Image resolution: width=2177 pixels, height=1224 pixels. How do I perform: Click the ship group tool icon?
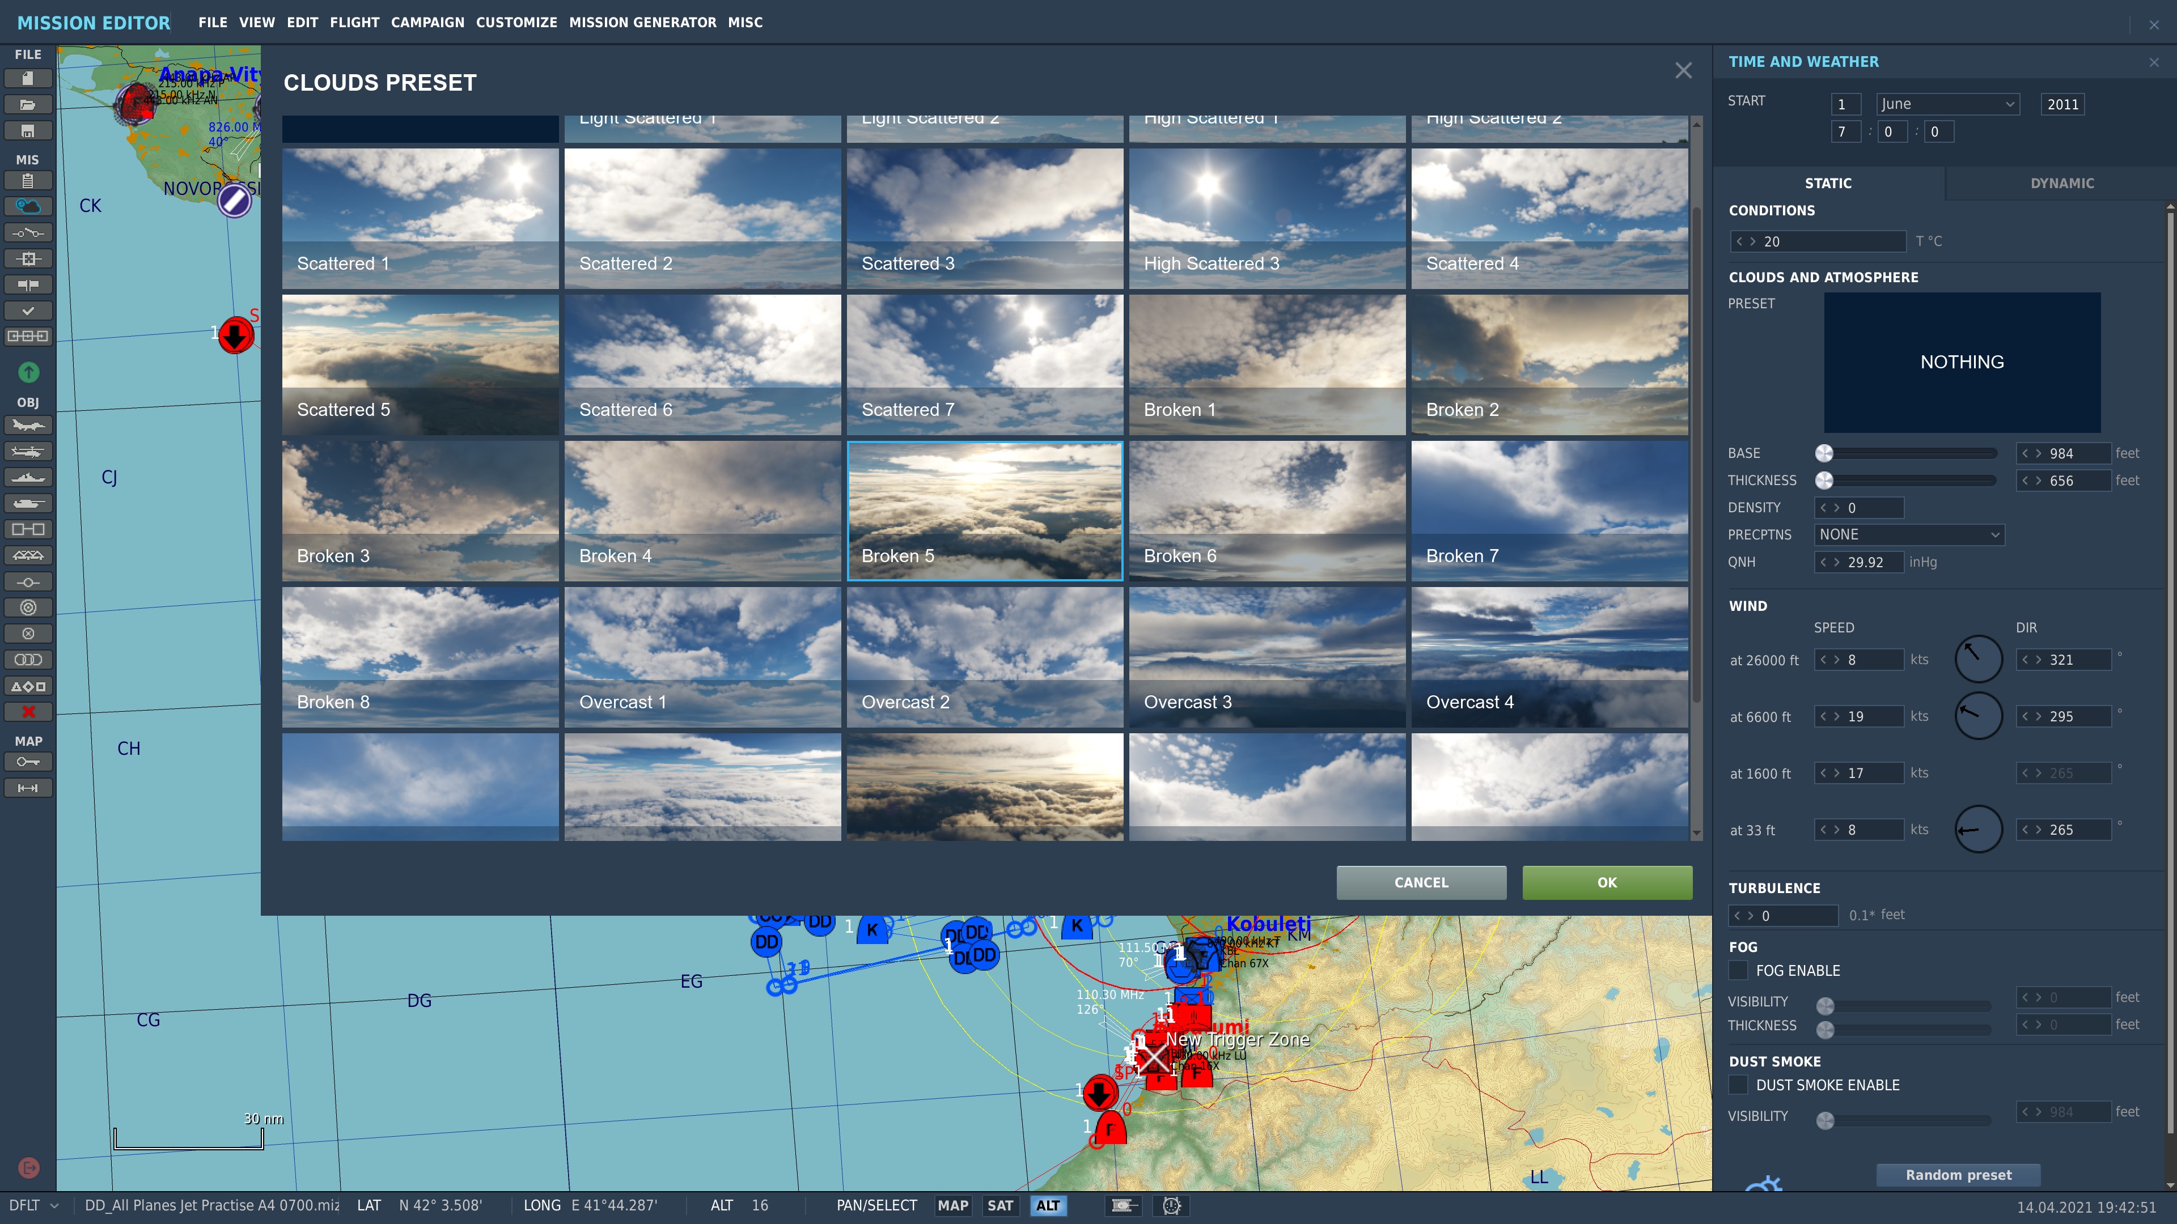point(28,478)
